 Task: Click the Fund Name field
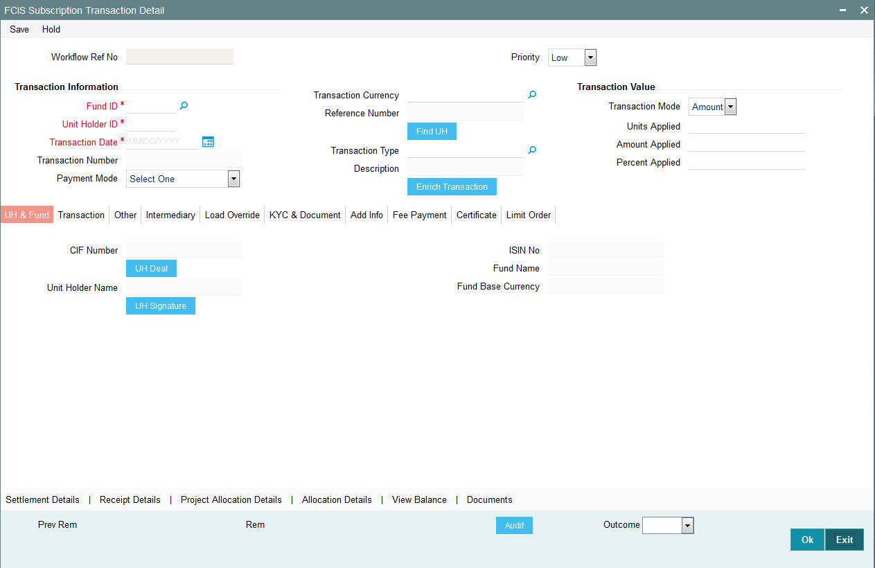coord(606,268)
